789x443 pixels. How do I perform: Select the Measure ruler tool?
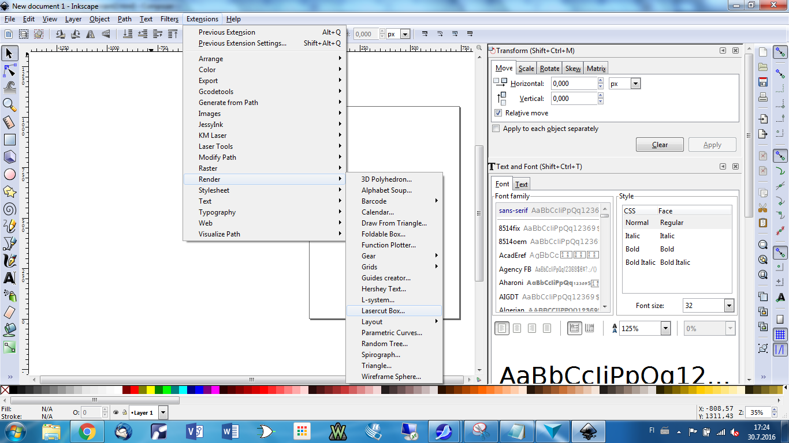point(9,122)
